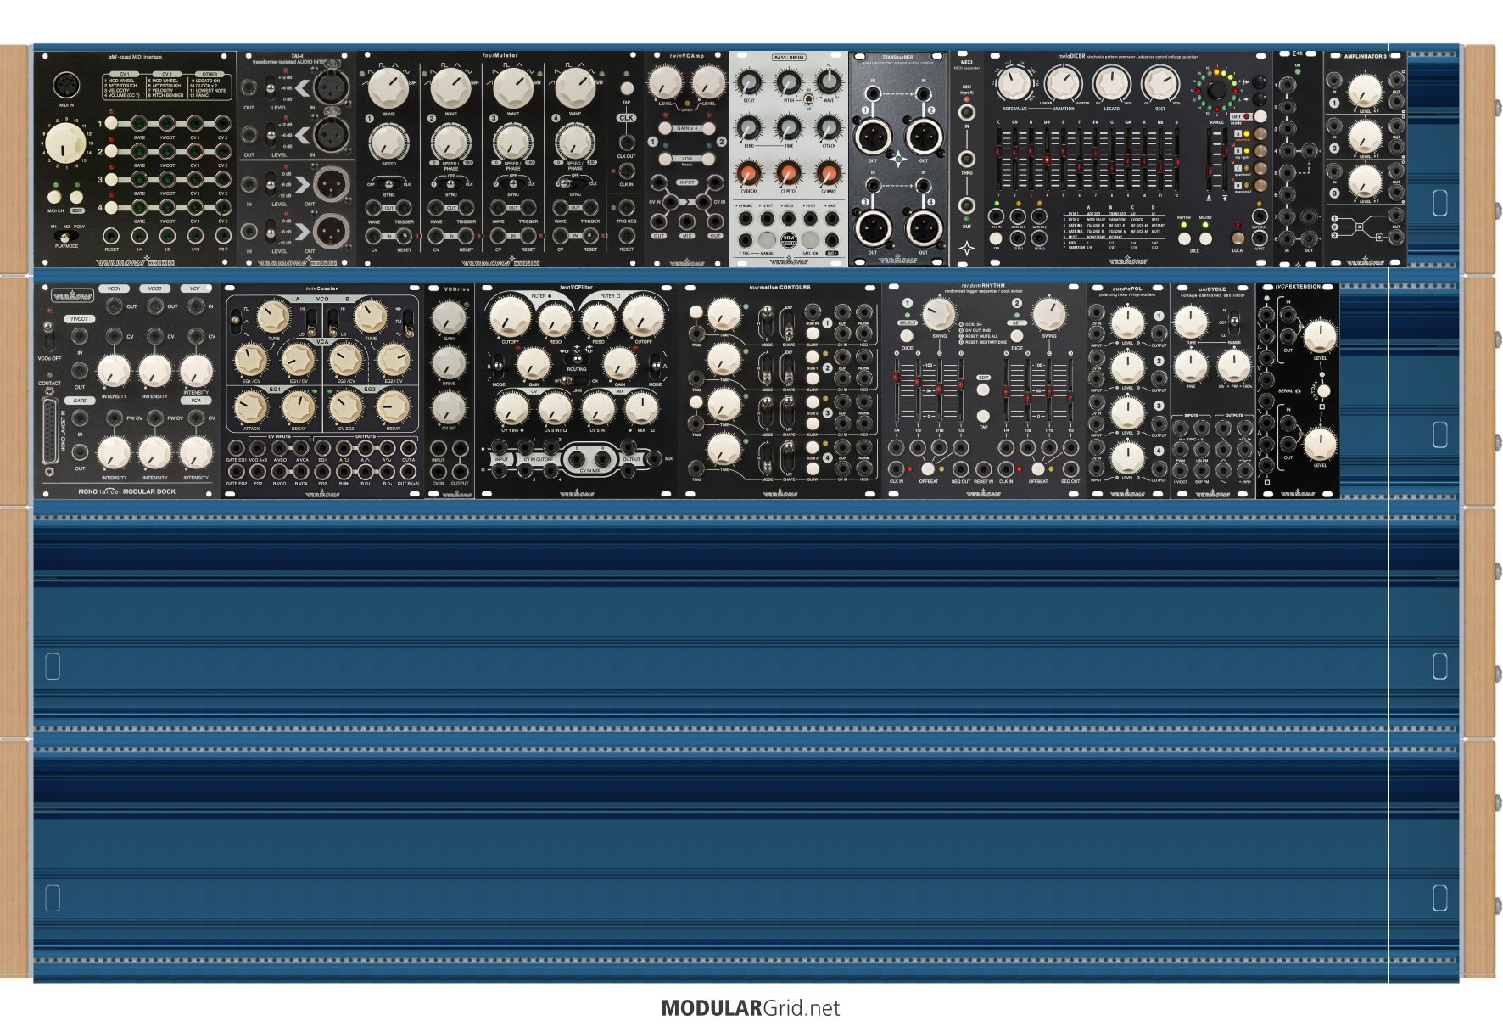Click the twinVCAmp MIX output jack
The image size is (1503, 1026).
coord(687,222)
